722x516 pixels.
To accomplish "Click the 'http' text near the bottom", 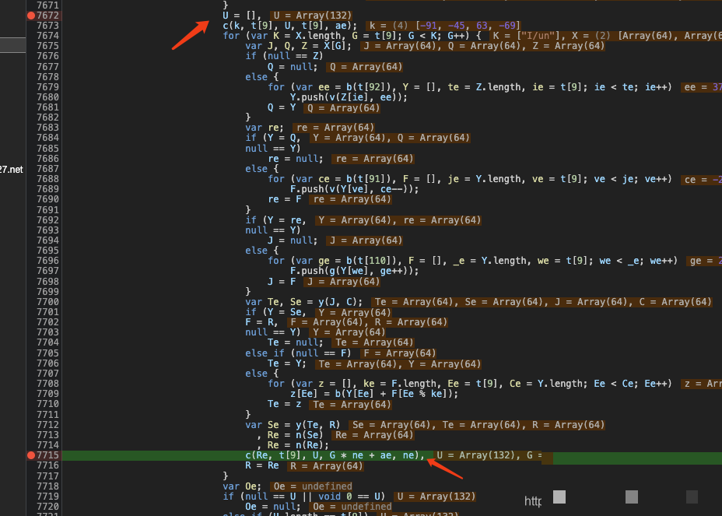I will [533, 501].
